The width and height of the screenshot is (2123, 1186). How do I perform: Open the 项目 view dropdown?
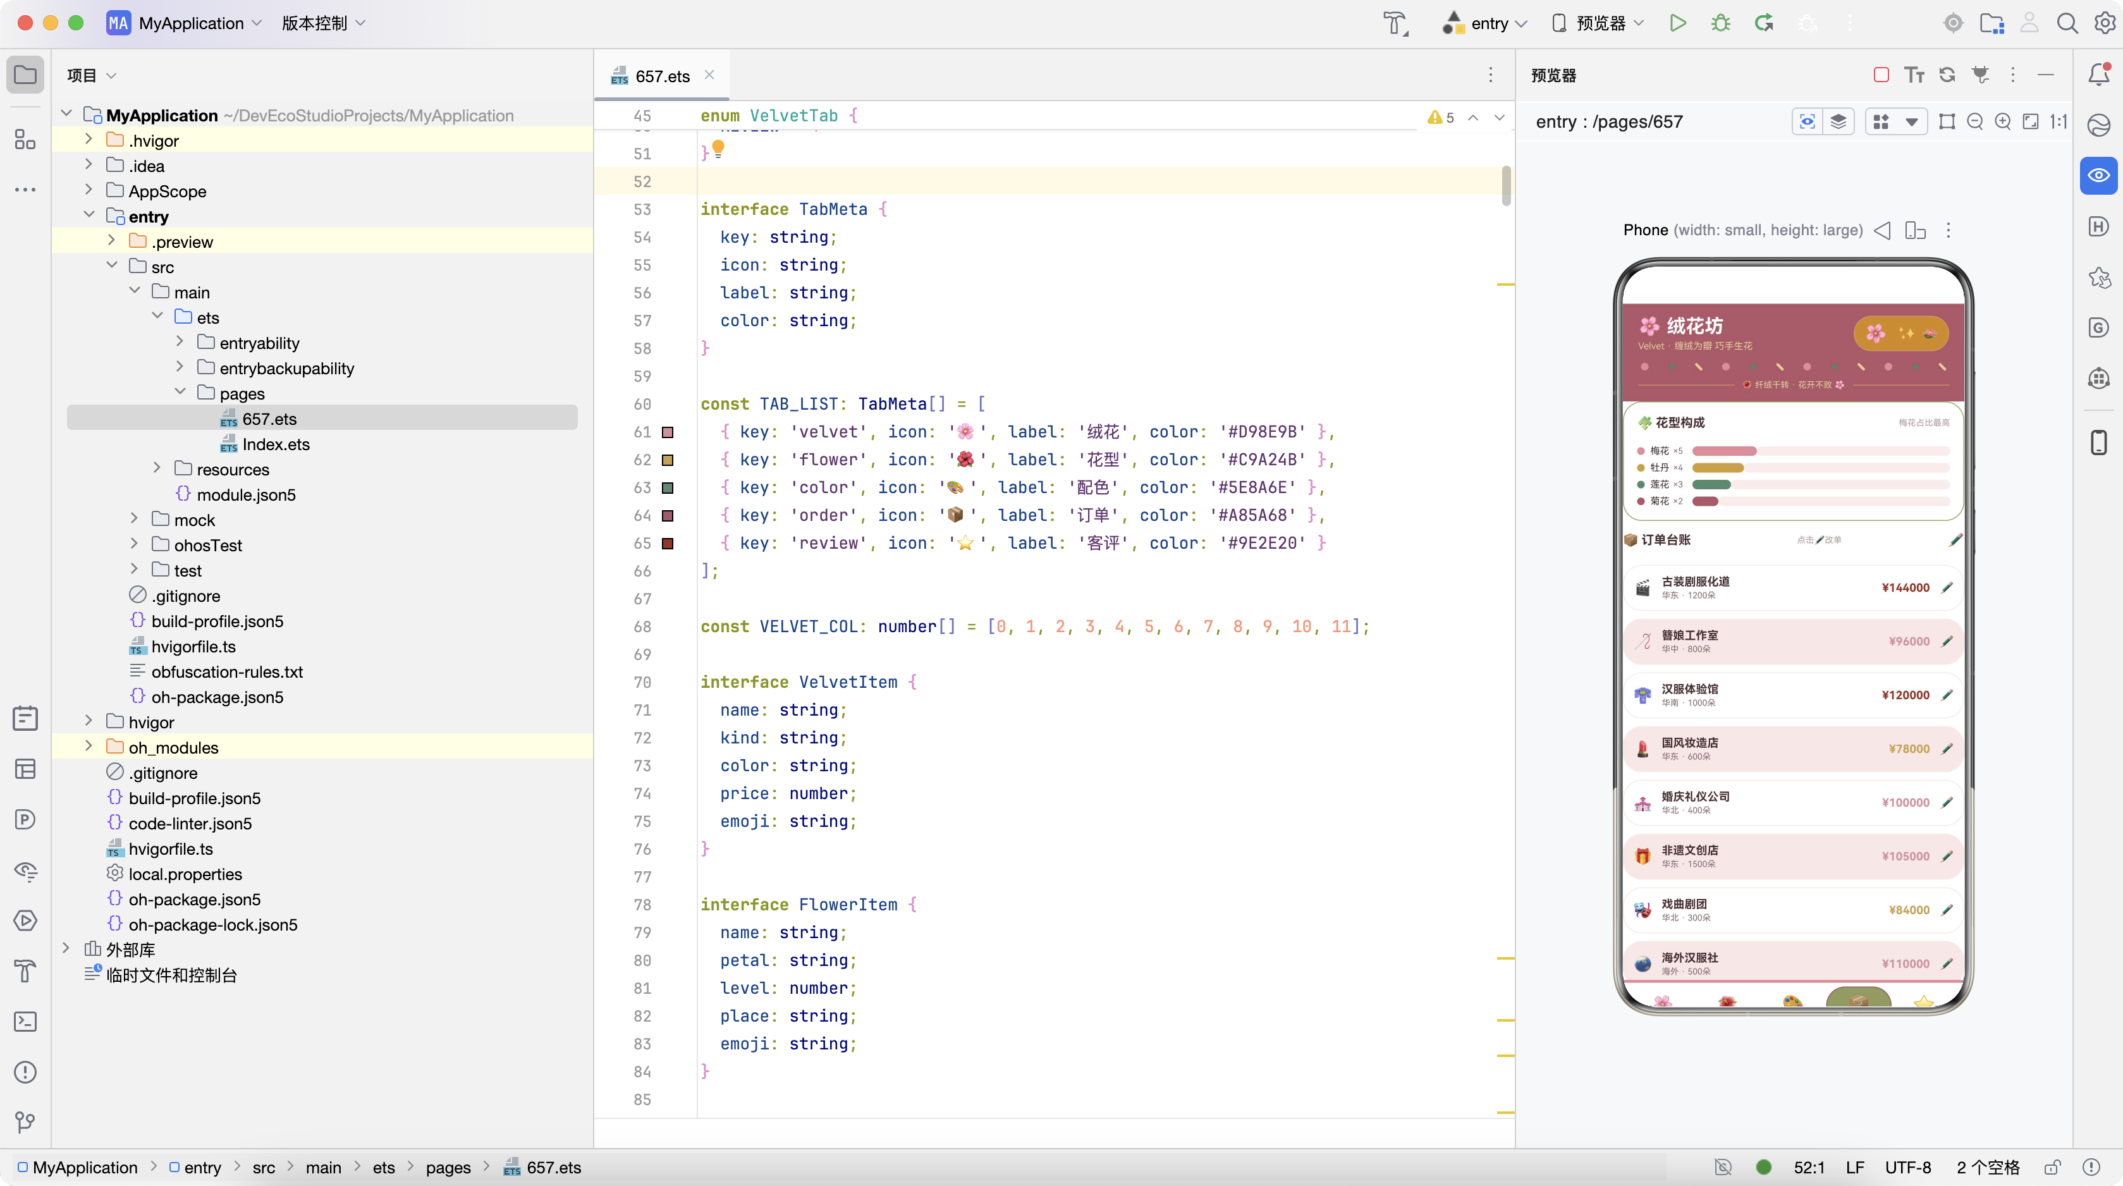tap(92, 75)
